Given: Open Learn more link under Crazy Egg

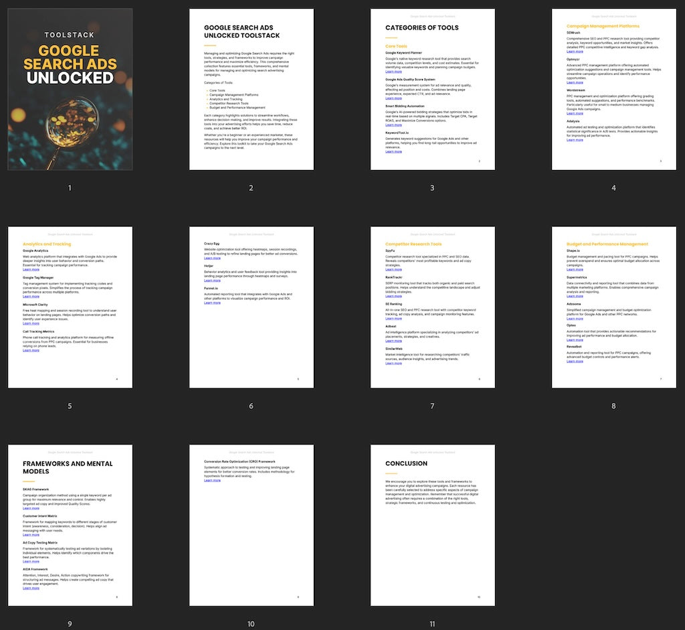Looking at the screenshot, I should click(x=212, y=258).
